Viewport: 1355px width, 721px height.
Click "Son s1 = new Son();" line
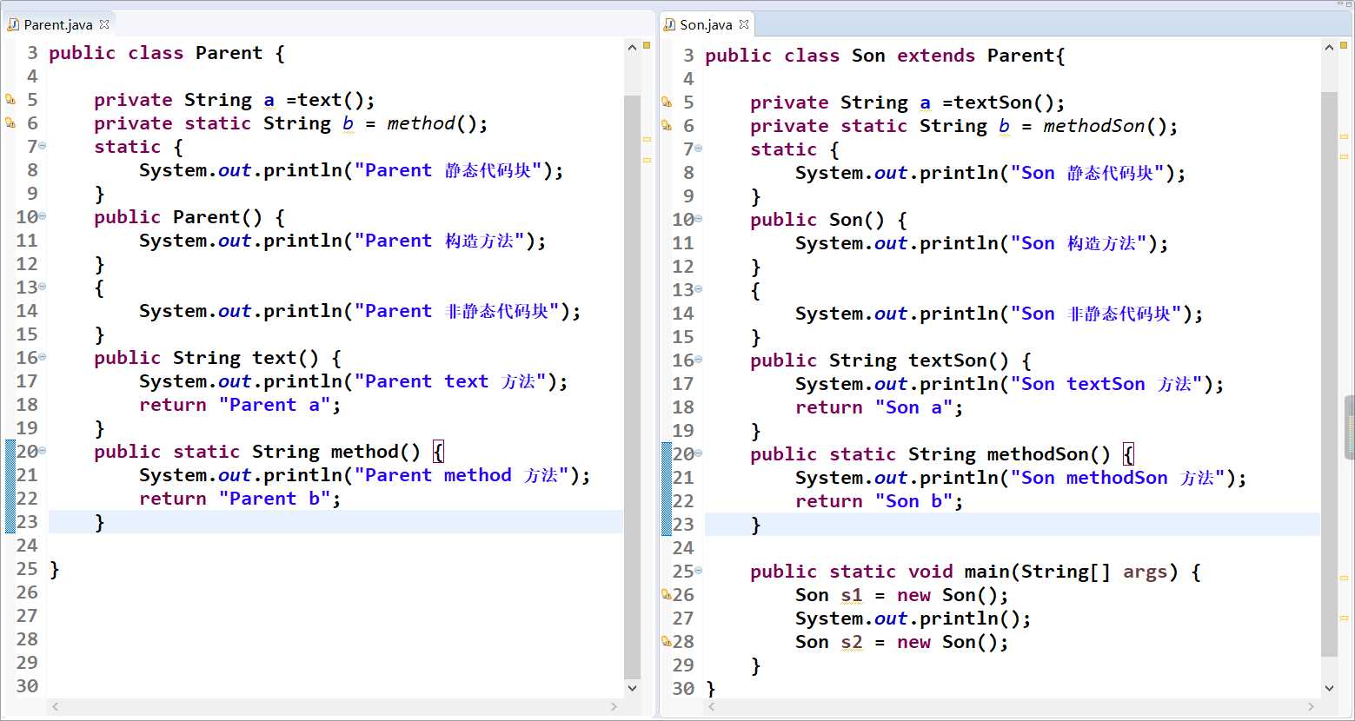(x=902, y=595)
